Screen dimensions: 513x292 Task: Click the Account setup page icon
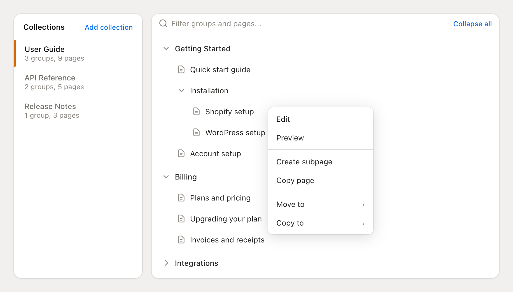[x=181, y=154]
